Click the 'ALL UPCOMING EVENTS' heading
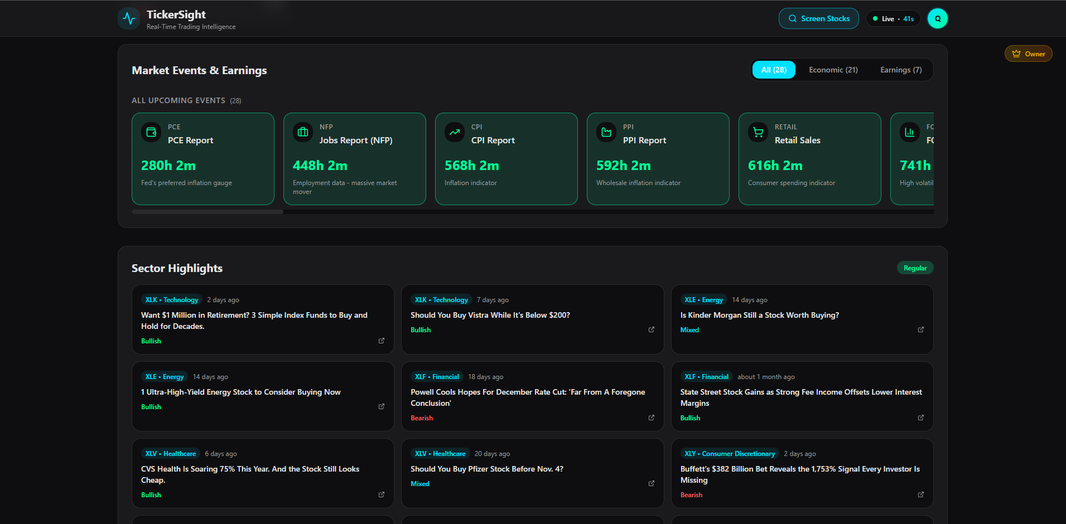The width and height of the screenshot is (1066, 524). pos(179,100)
